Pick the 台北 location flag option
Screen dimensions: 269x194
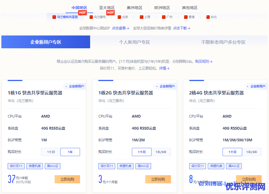pos(212,17)
